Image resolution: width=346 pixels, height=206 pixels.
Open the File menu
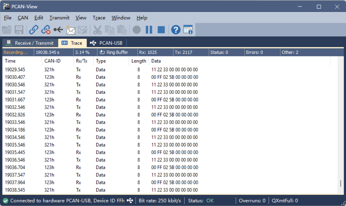[x=8, y=18]
